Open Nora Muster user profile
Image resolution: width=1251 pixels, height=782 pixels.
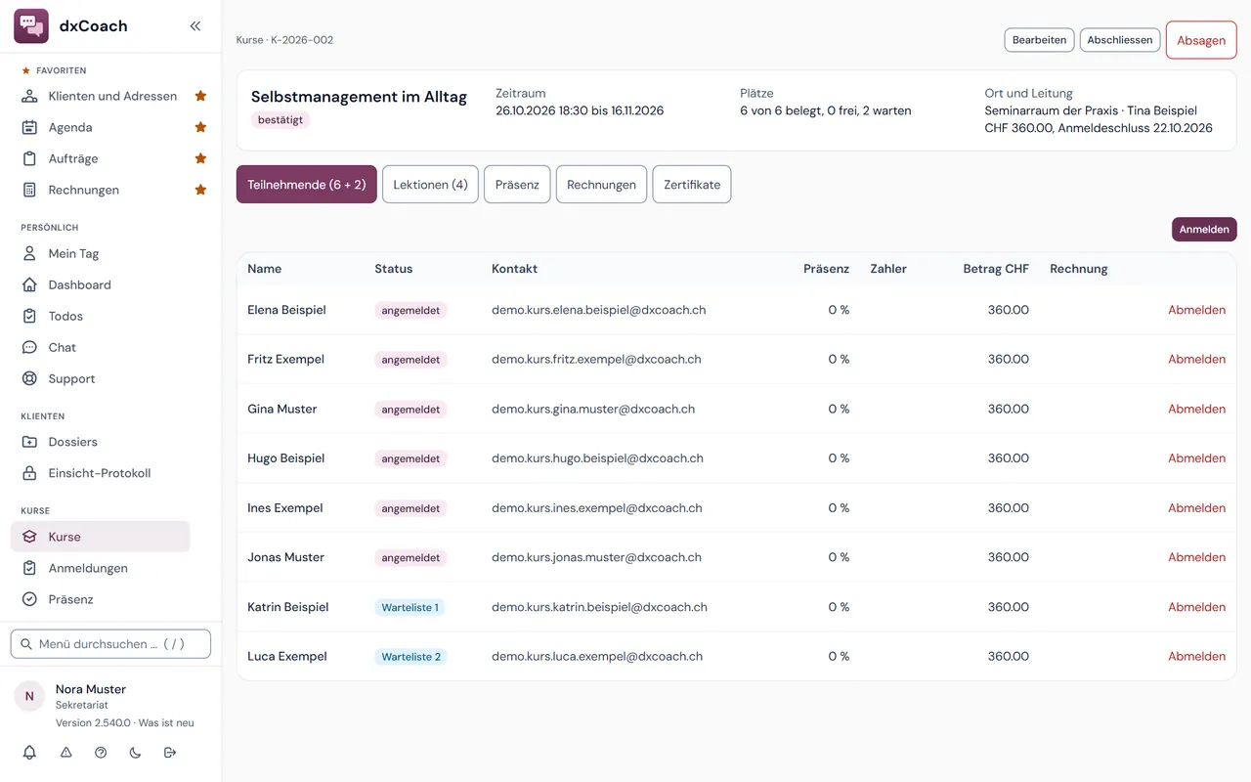[91, 689]
